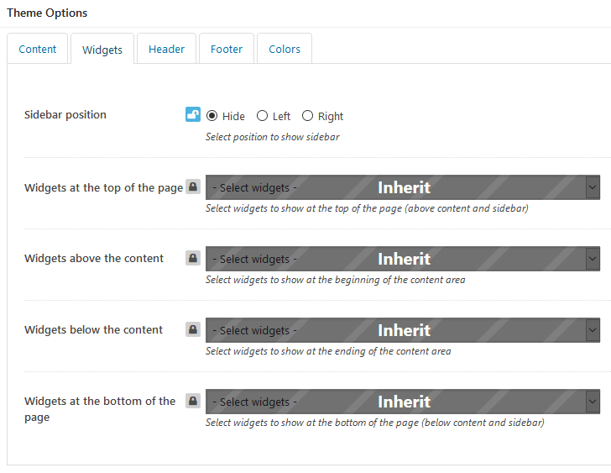
Task: Open dropdown arrow for widgets above content
Action: [x=593, y=259]
